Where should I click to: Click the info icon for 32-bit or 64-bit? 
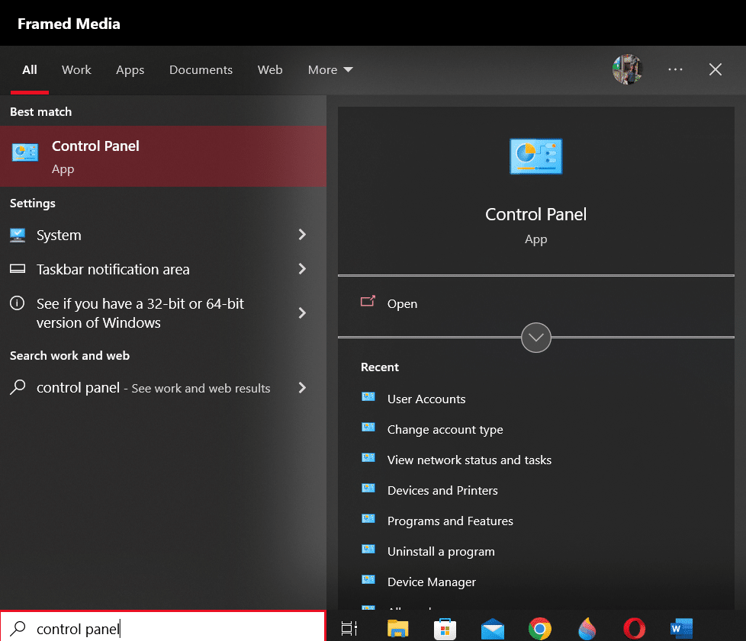[17, 303]
